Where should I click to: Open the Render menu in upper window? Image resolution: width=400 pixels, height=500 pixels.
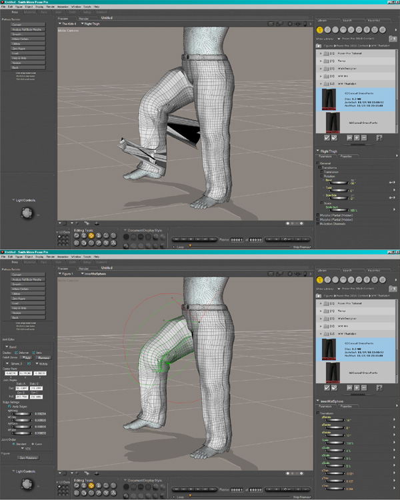51,7
